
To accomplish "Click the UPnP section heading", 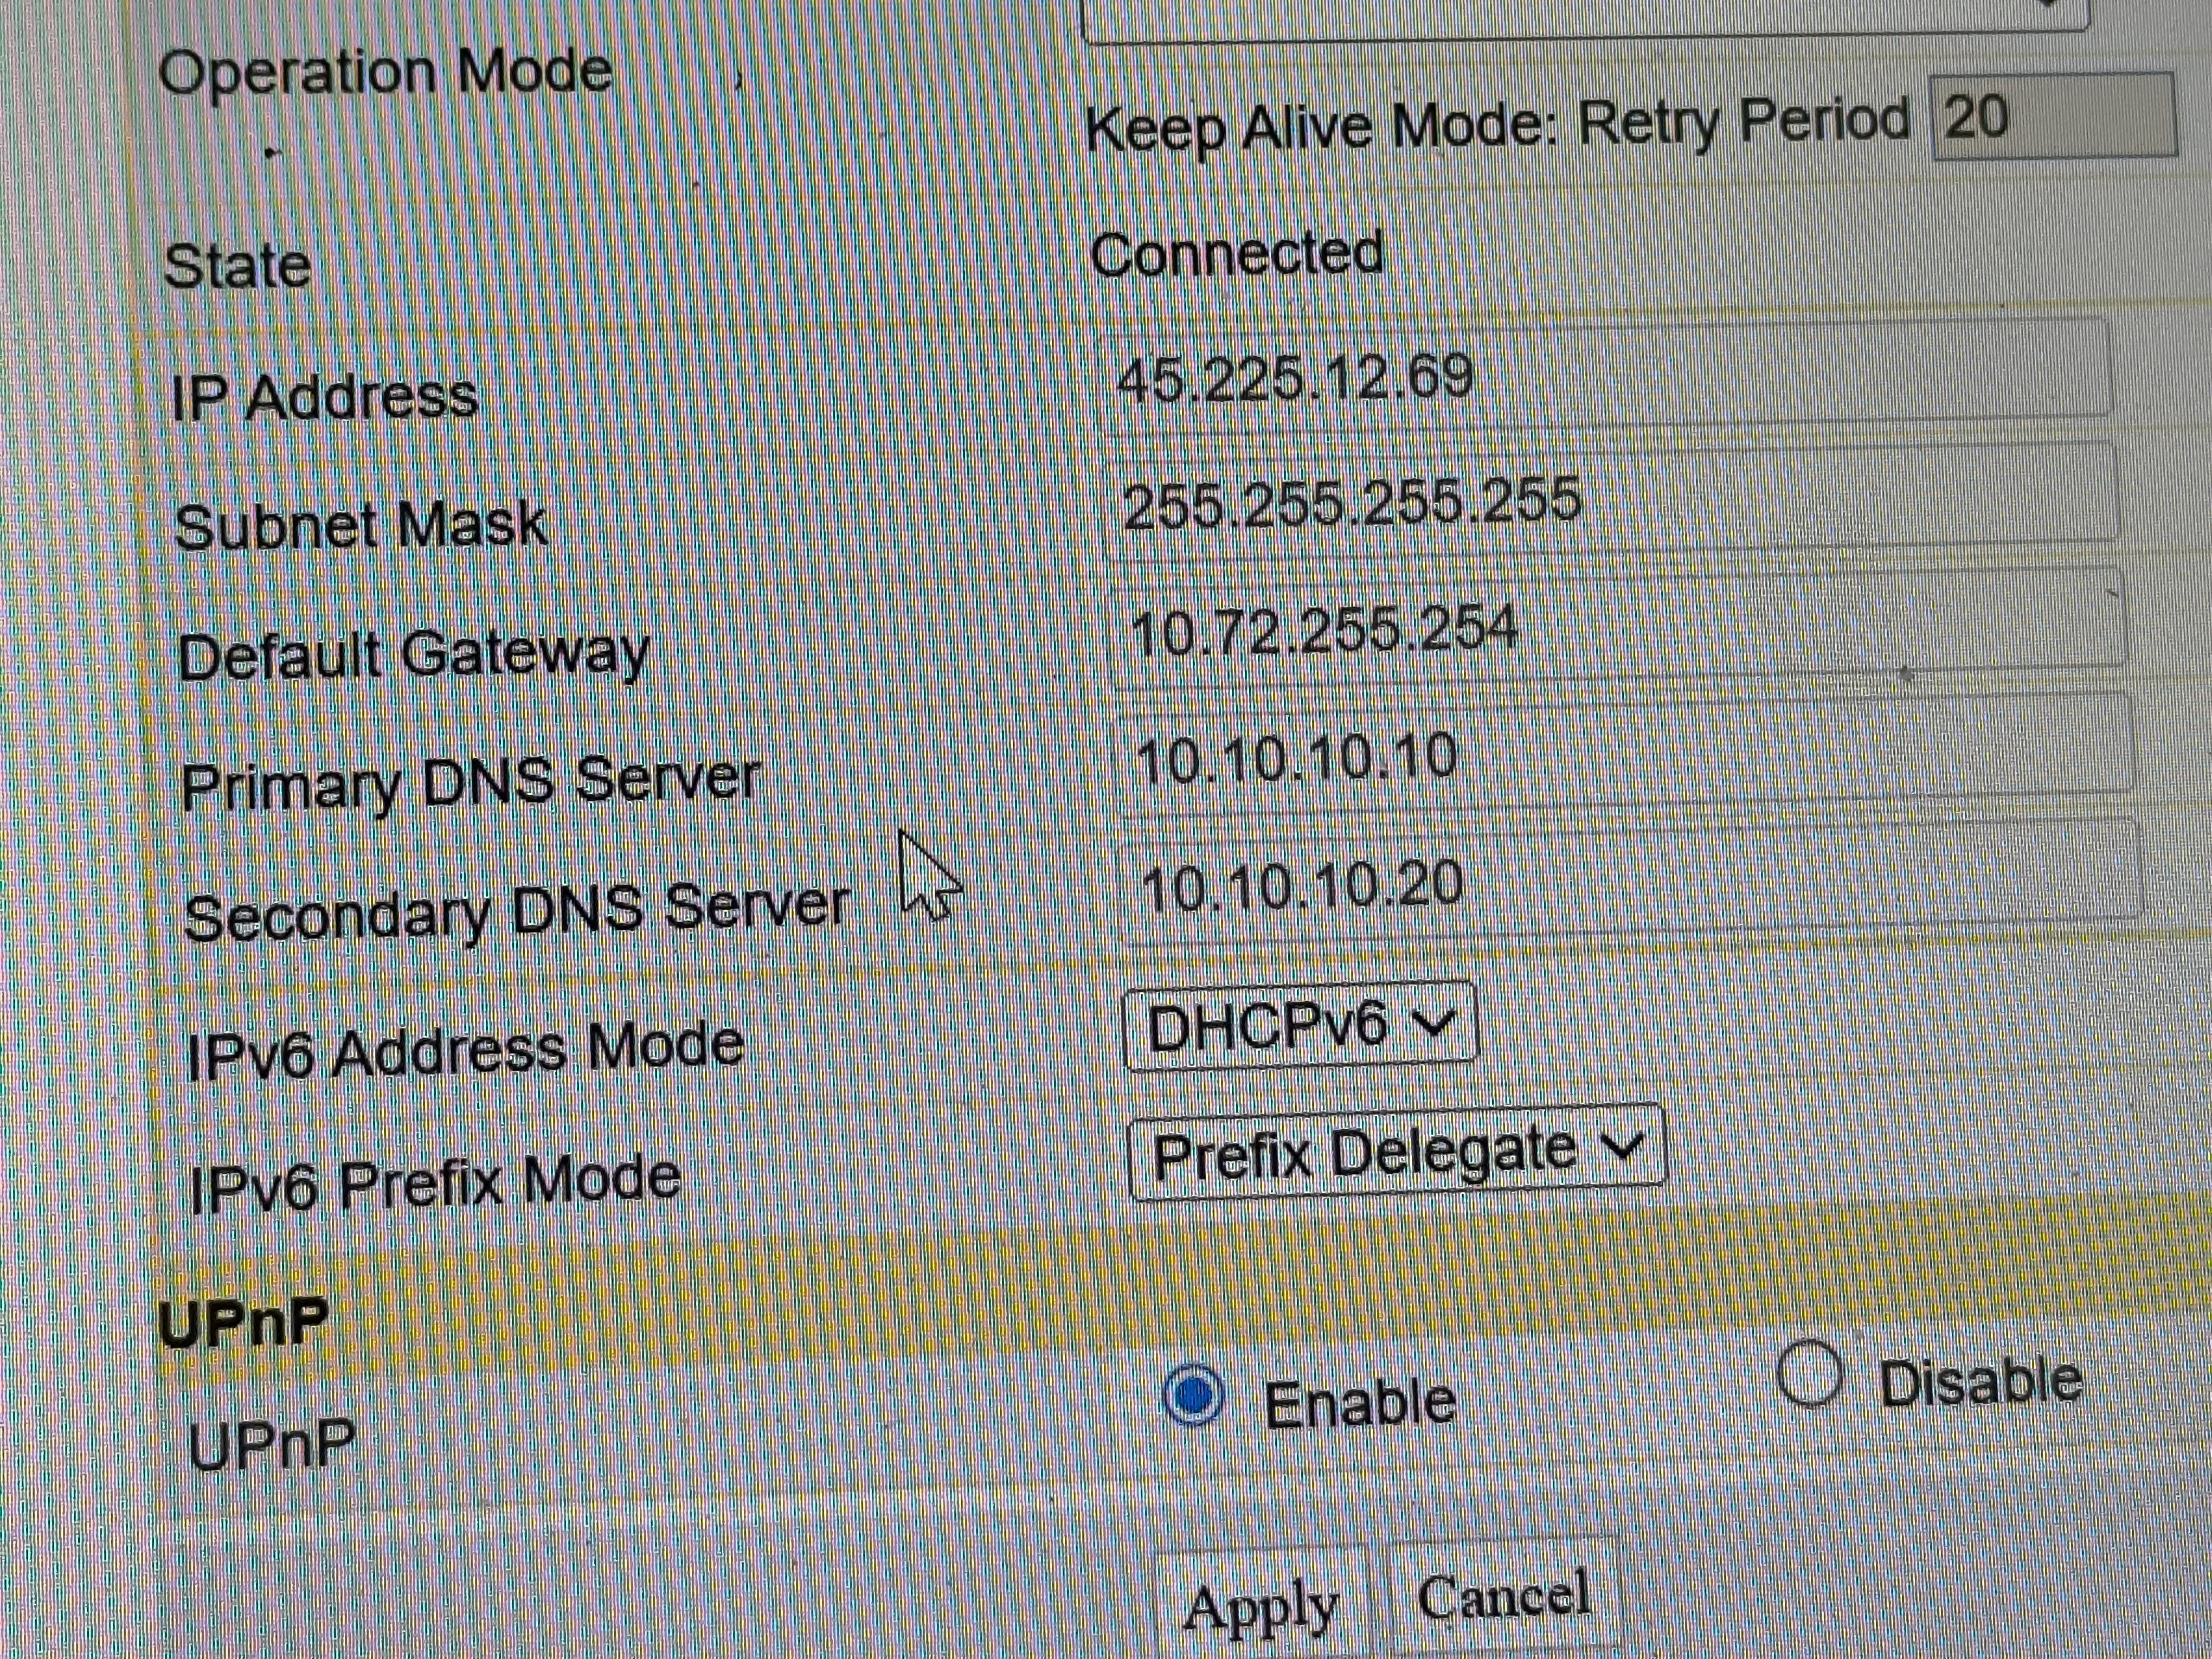I will (x=243, y=1323).
